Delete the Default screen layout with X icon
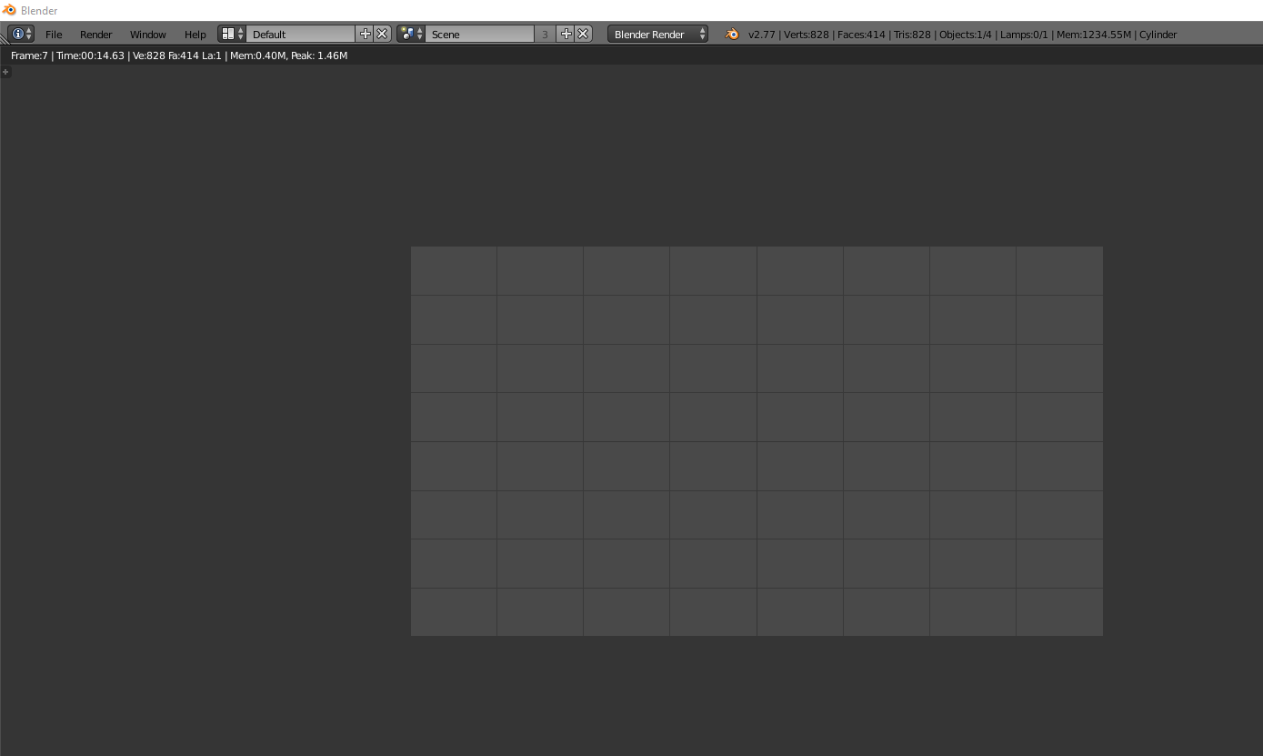1263x756 pixels. pyautogui.click(x=382, y=34)
